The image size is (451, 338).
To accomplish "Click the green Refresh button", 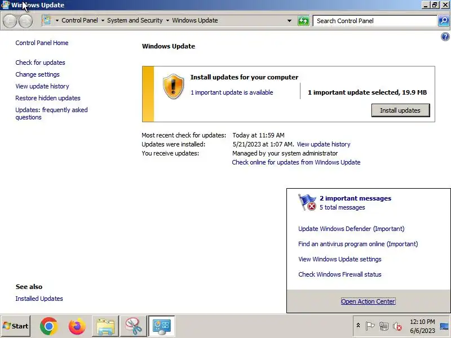I will pos(303,21).
